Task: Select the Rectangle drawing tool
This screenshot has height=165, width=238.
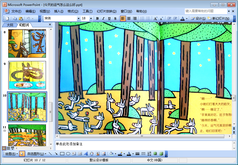Action: coord(62,154)
